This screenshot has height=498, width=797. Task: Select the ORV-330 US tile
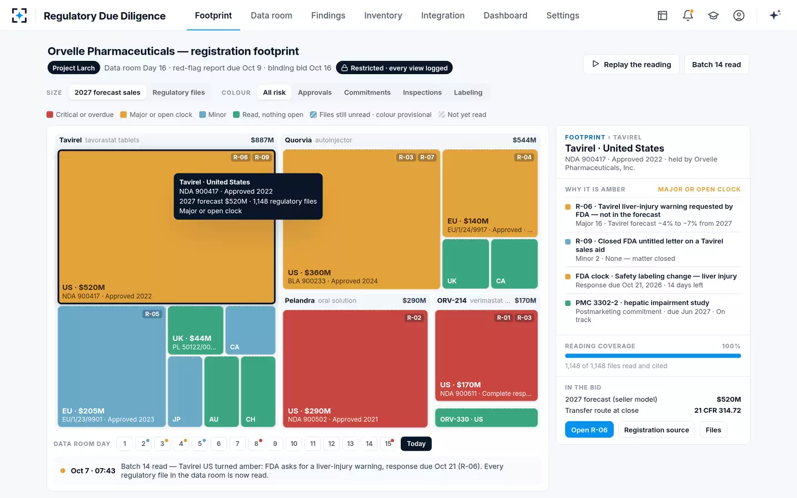tap(487, 418)
